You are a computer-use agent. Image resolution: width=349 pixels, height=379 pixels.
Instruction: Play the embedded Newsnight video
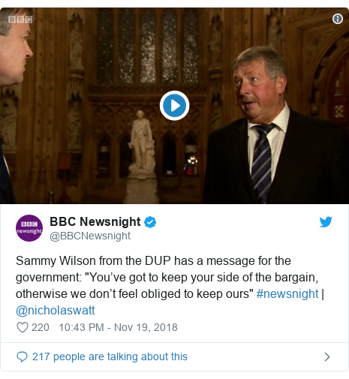coord(174,106)
